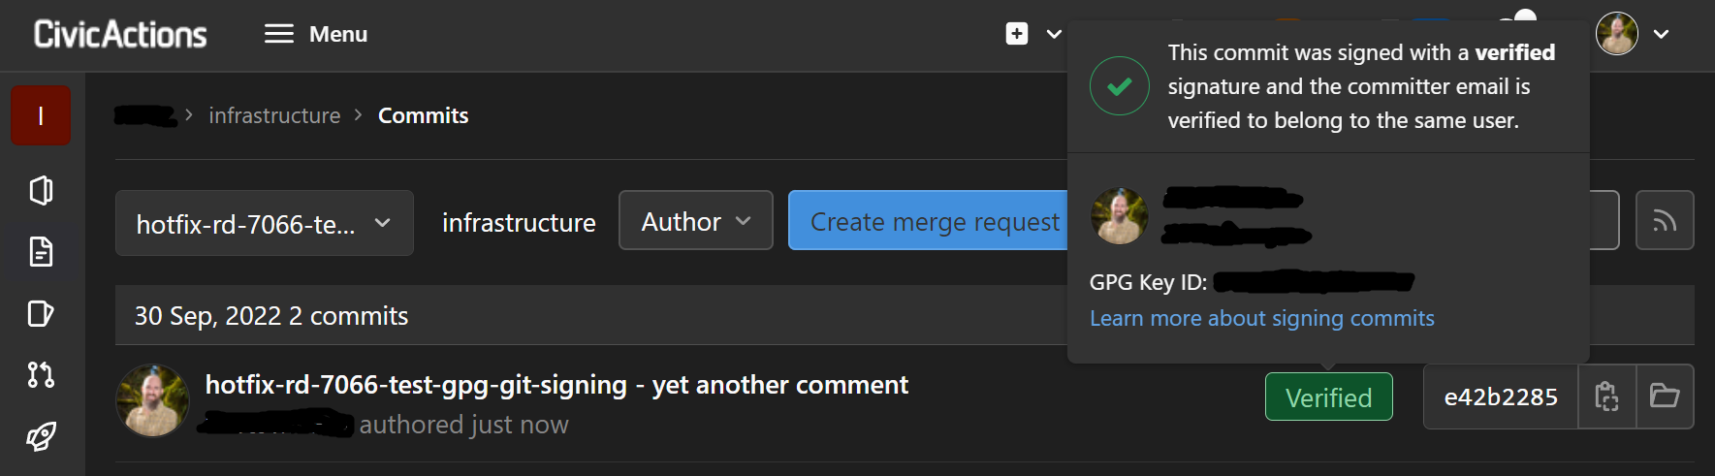Click the red project avatar labeled I
Screen dimensions: 1715x476
pos(41,115)
